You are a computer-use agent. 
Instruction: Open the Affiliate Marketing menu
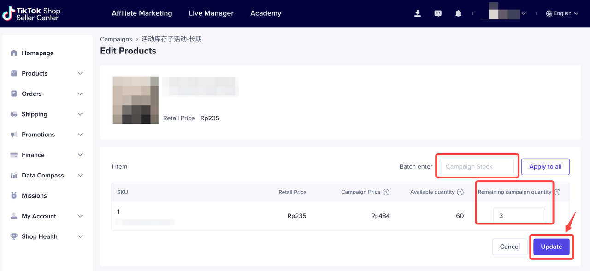pos(142,13)
